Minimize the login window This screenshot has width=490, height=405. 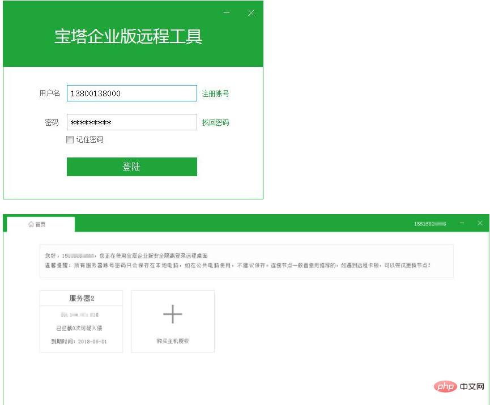point(227,13)
